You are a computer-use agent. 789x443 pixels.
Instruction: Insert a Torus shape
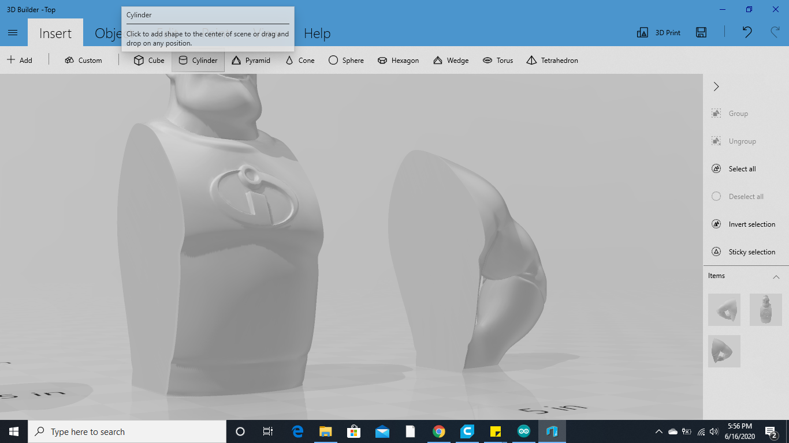pyautogui.click(x=498, y=60)
